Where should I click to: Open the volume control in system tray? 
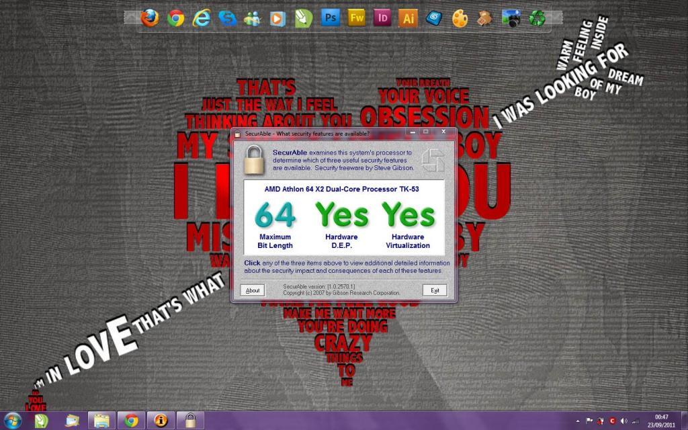pyautogui.click(x=623, y=421)
